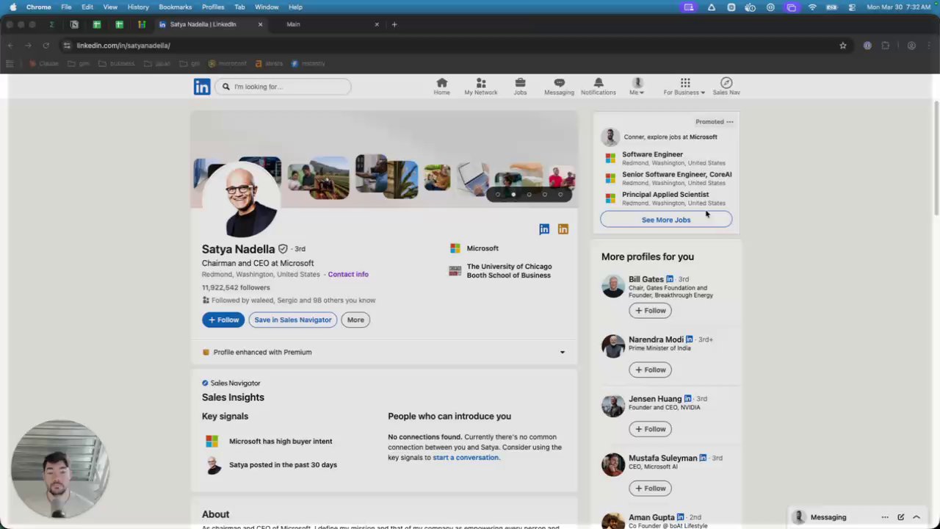Open the Messaging nav icon
Image resolution: width=940 pixels, height=529 pixels.
[559, 86]
